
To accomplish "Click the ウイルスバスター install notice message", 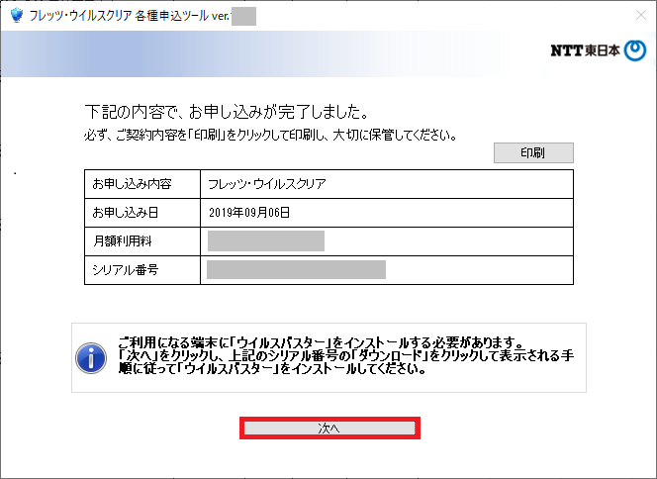I will click(347, 355).
